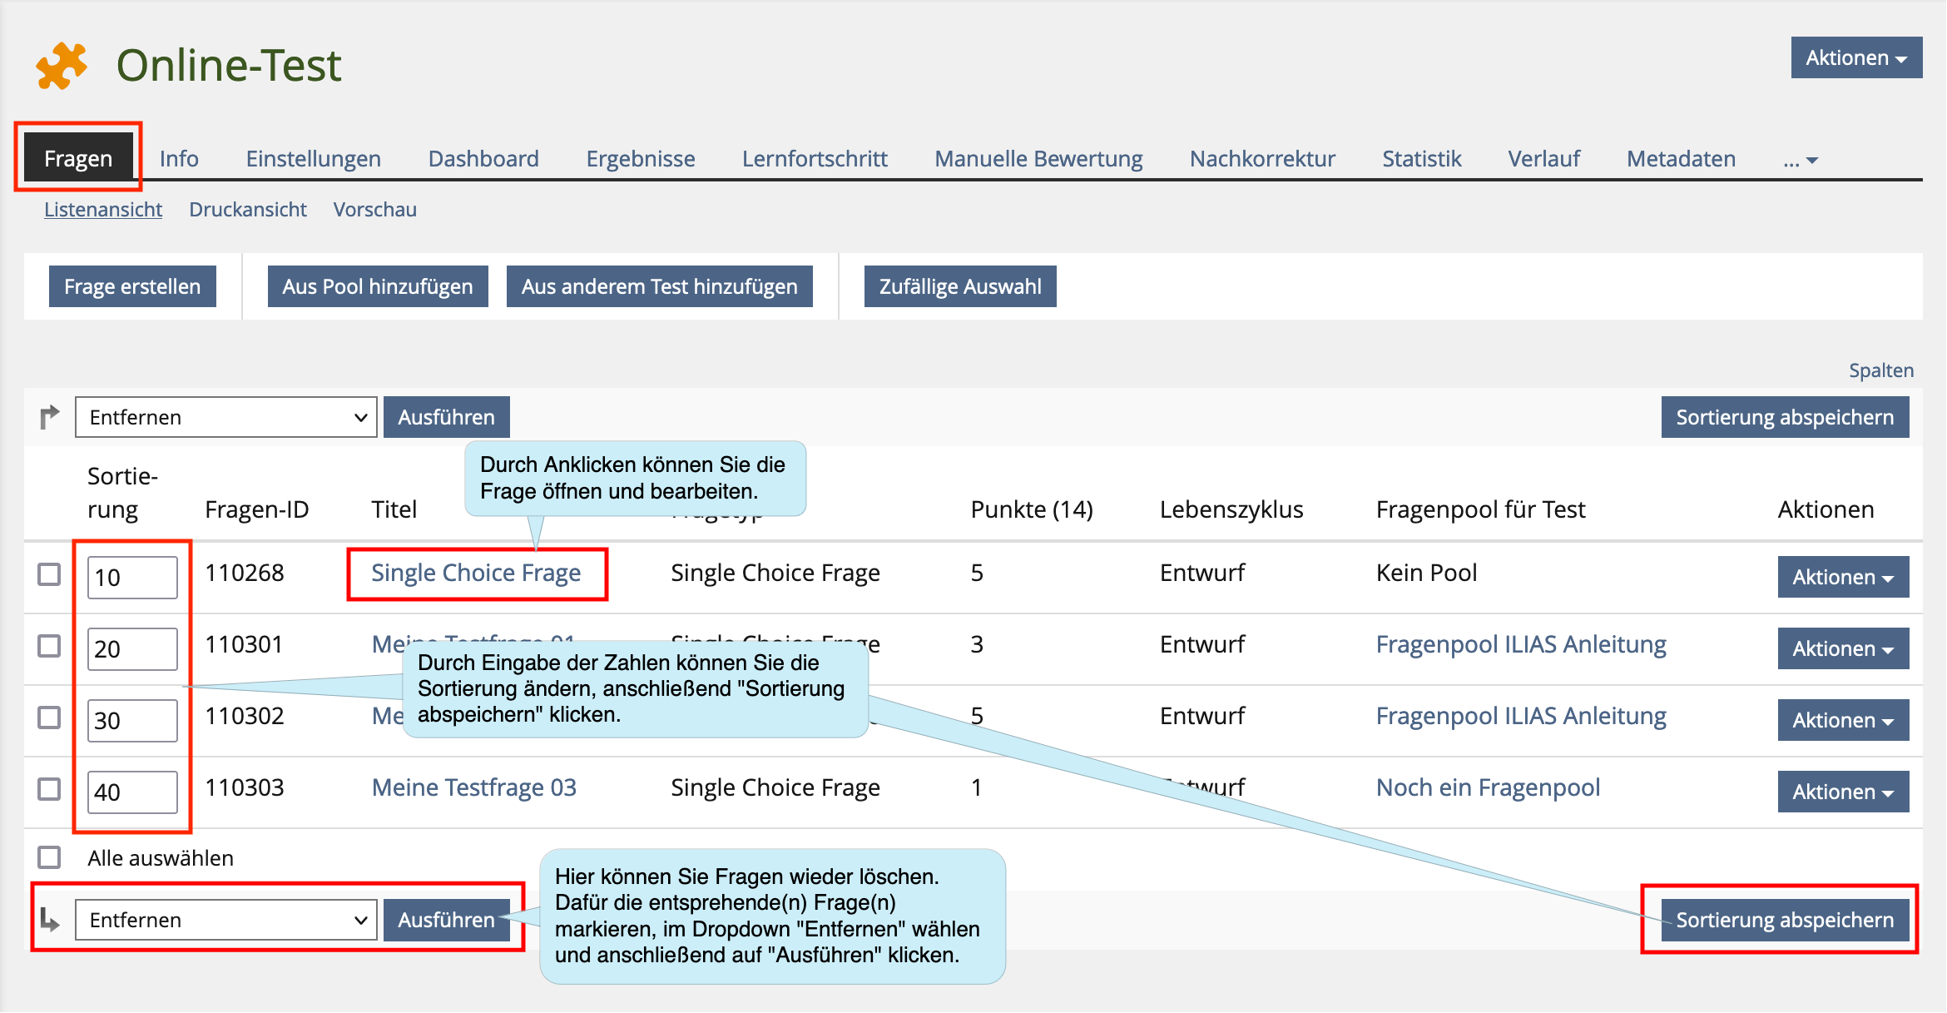Open the 'Single Choice Frage' question link
The width and height of the screenshot is (1947, 1013).
point(476,573)
